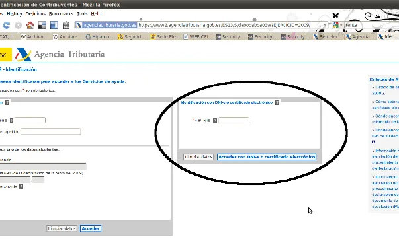This screenshot has height=239, width=399.
Task: Click the Delicious bookmarks toolbar icon
Action: 42,25
